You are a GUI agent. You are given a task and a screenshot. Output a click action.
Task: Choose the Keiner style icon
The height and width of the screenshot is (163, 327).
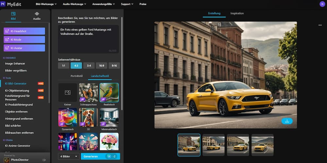click(68, 93)
